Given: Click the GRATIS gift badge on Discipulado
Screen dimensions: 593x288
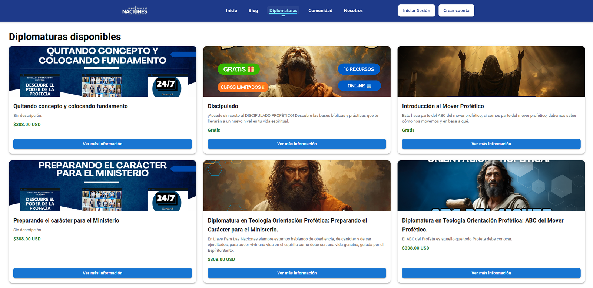Looking at the screenshot, I should click(239, 69).
